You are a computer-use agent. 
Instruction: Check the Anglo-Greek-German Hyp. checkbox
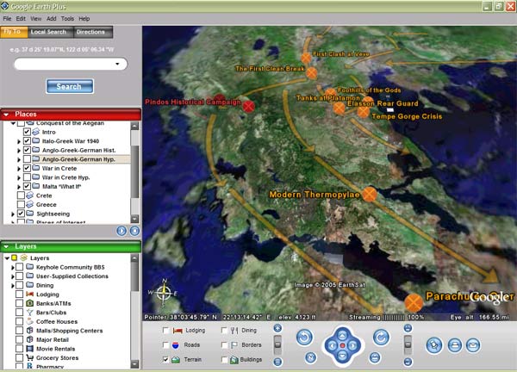(27, 159)
